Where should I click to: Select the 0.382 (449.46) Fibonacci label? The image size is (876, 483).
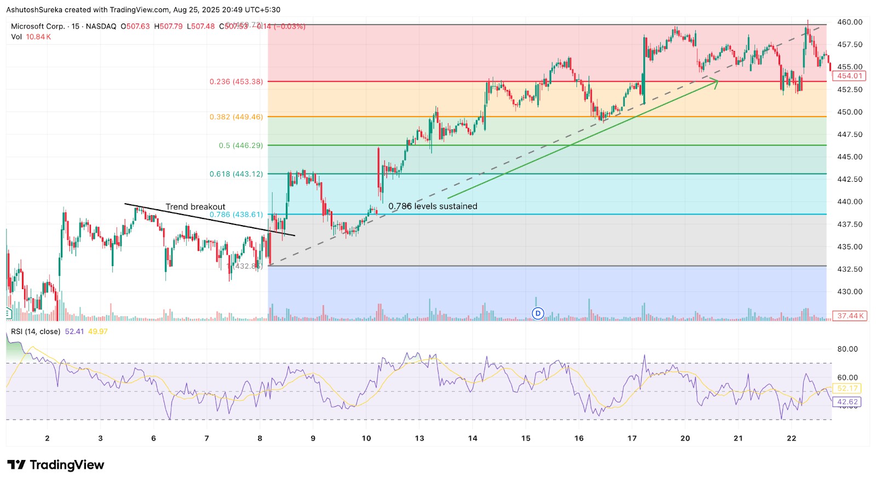click(x=236, y=117)
